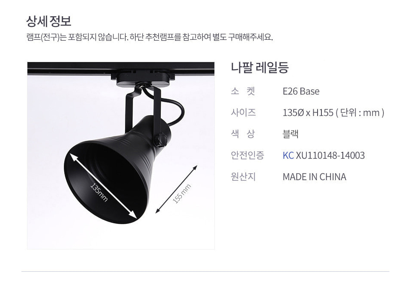
Task: Click the 안전인증 spec label
Action: tap(247, 155)
